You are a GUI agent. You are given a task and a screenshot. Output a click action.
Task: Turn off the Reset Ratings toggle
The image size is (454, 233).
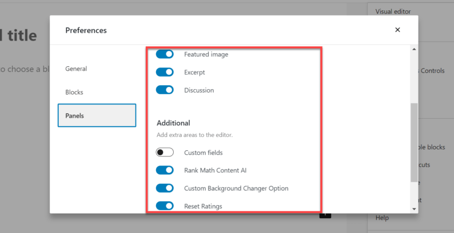coord(165,206)
